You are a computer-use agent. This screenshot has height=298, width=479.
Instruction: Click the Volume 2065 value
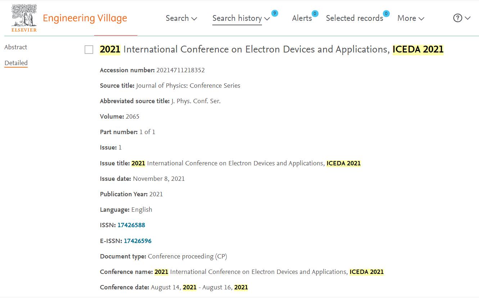[132, 116]
